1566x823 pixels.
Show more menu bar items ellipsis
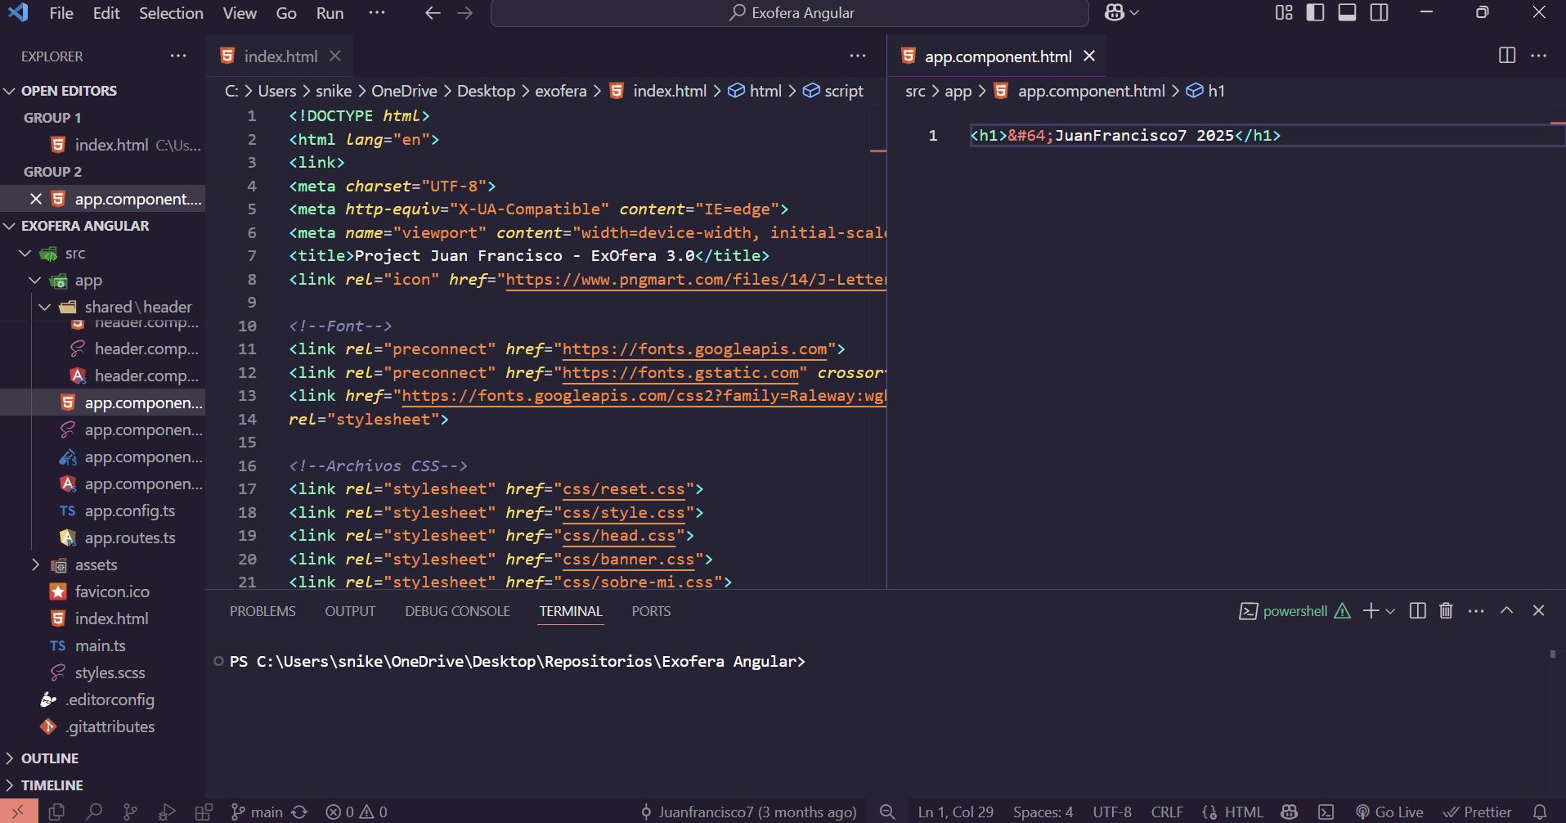coord(377,12)
